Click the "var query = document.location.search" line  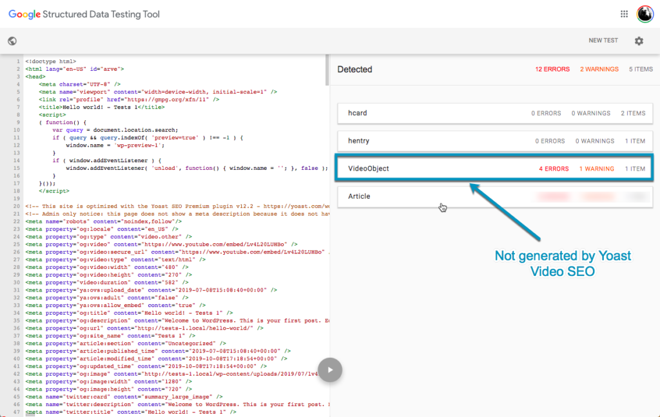tap(115, 130)
